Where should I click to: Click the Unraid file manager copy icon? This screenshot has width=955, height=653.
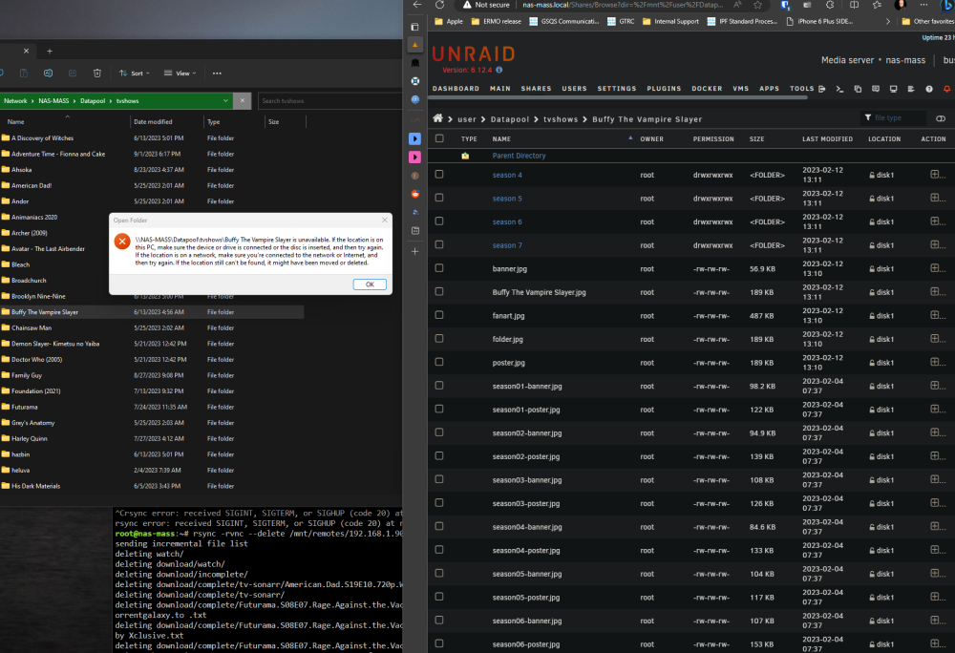tap(858, 89)
